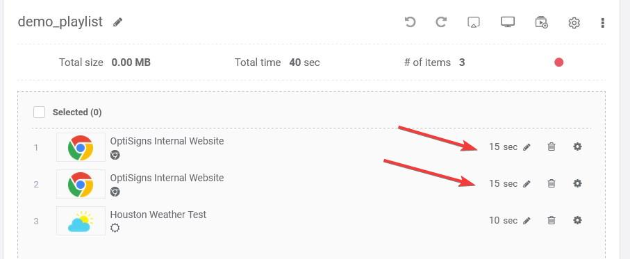Edit duration of first OptiSigns Internal Website

(x=527, y=147)
